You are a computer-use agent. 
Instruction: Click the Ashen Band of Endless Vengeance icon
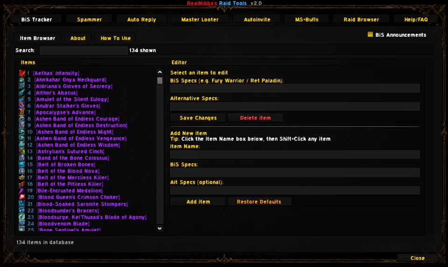pos(22,138)
